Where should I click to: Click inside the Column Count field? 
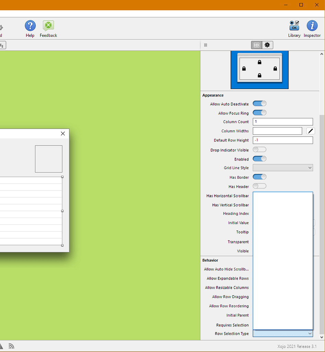click(x=282, y=122)
